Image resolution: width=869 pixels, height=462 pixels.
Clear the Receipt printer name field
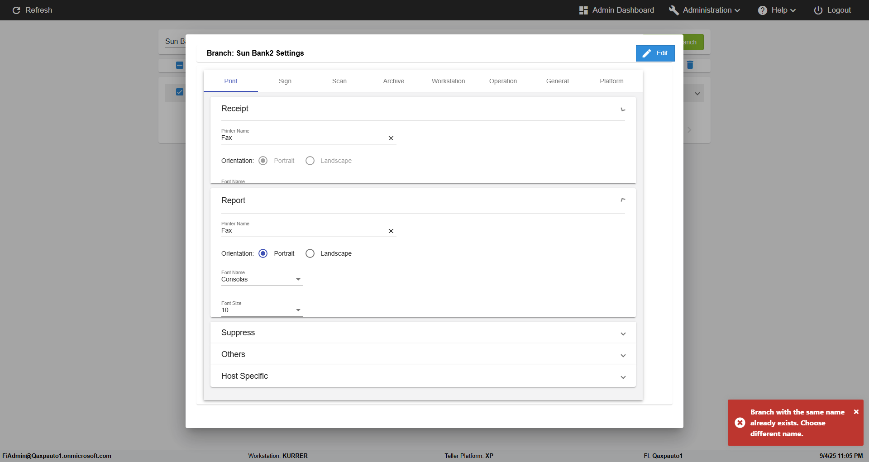[x=391, y=138]
